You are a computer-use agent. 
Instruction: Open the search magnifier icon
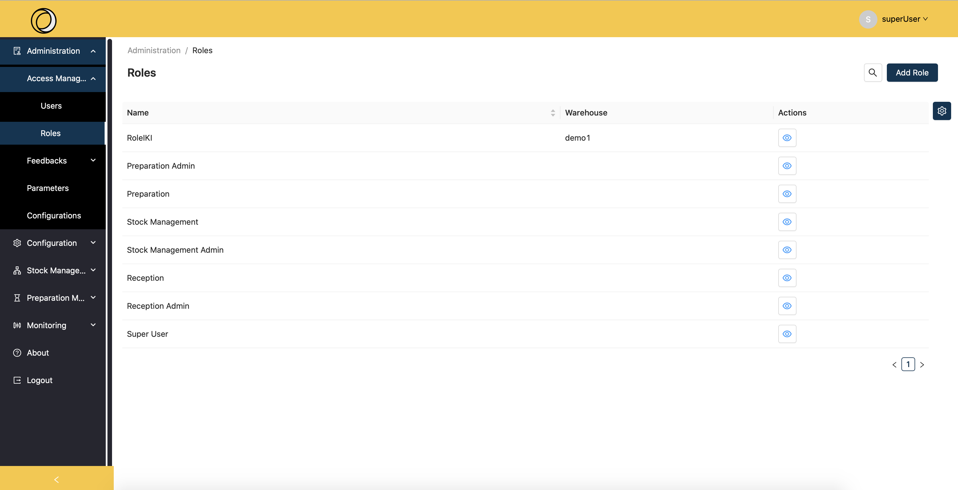click(873, 73)
